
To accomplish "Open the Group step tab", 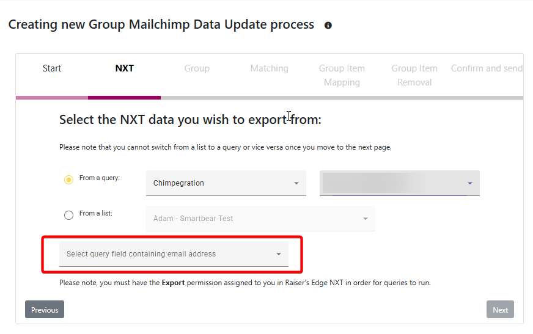I will (x=197, y=68).
